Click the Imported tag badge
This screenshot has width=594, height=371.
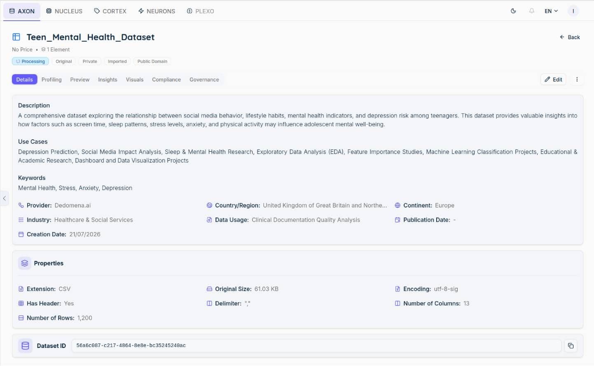117,61
